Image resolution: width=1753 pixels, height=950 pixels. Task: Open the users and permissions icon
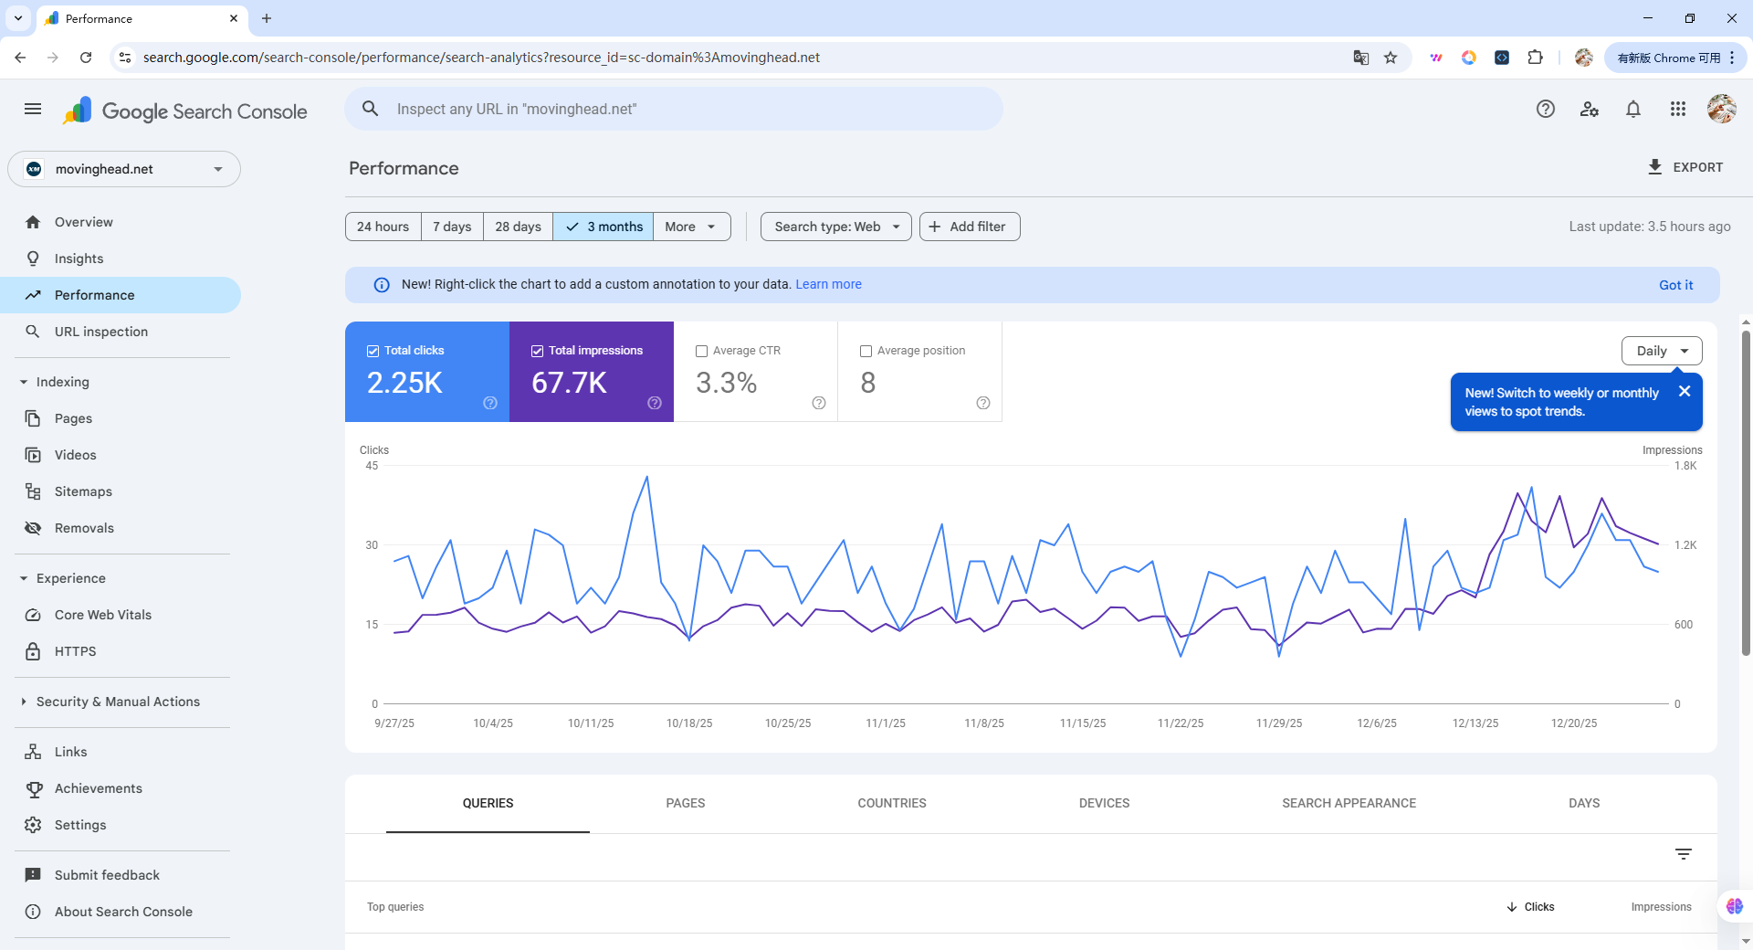[x=1590, y=110]
